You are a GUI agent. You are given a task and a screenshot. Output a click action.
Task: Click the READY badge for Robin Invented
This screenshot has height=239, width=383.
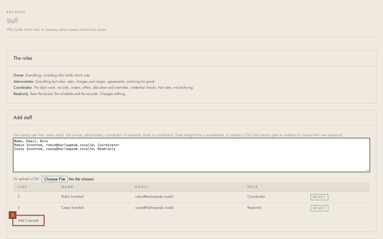(319, 197)
